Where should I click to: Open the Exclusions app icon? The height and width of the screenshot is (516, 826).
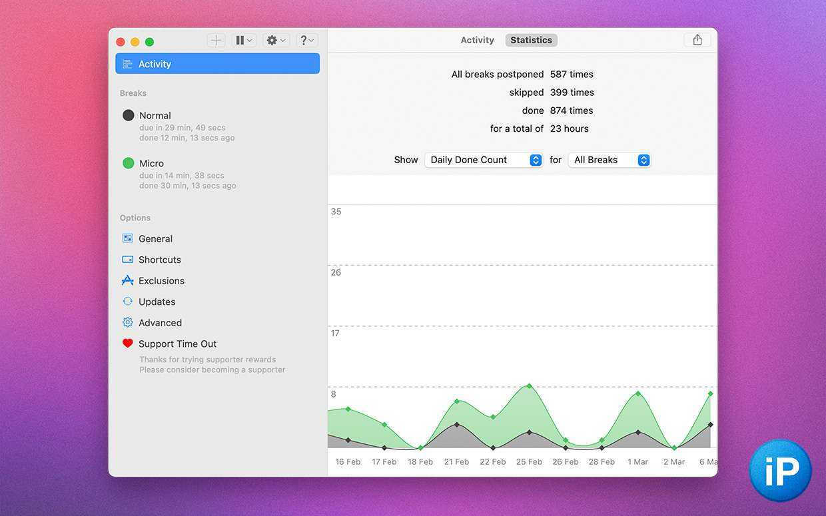(x=128, y=280)
